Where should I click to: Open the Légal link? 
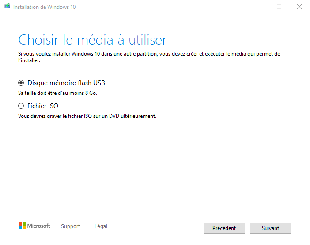pyautogui.click(x=101, y=226)
